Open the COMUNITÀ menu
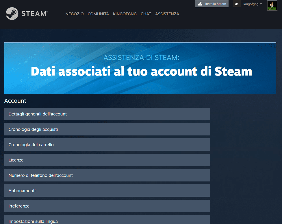The image size is (282, 224). coord(98,14)
